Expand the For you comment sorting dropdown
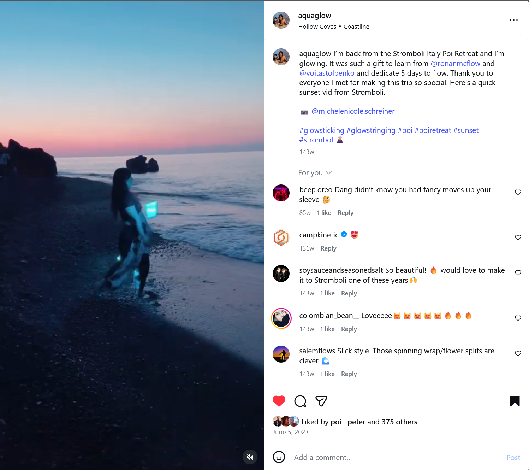 (x=315, y=173)
